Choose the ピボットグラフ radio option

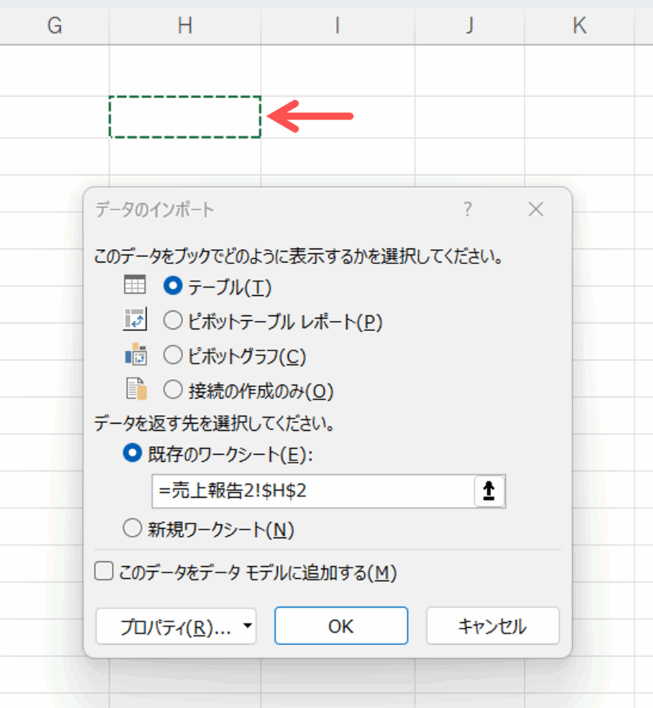[172, 356]
